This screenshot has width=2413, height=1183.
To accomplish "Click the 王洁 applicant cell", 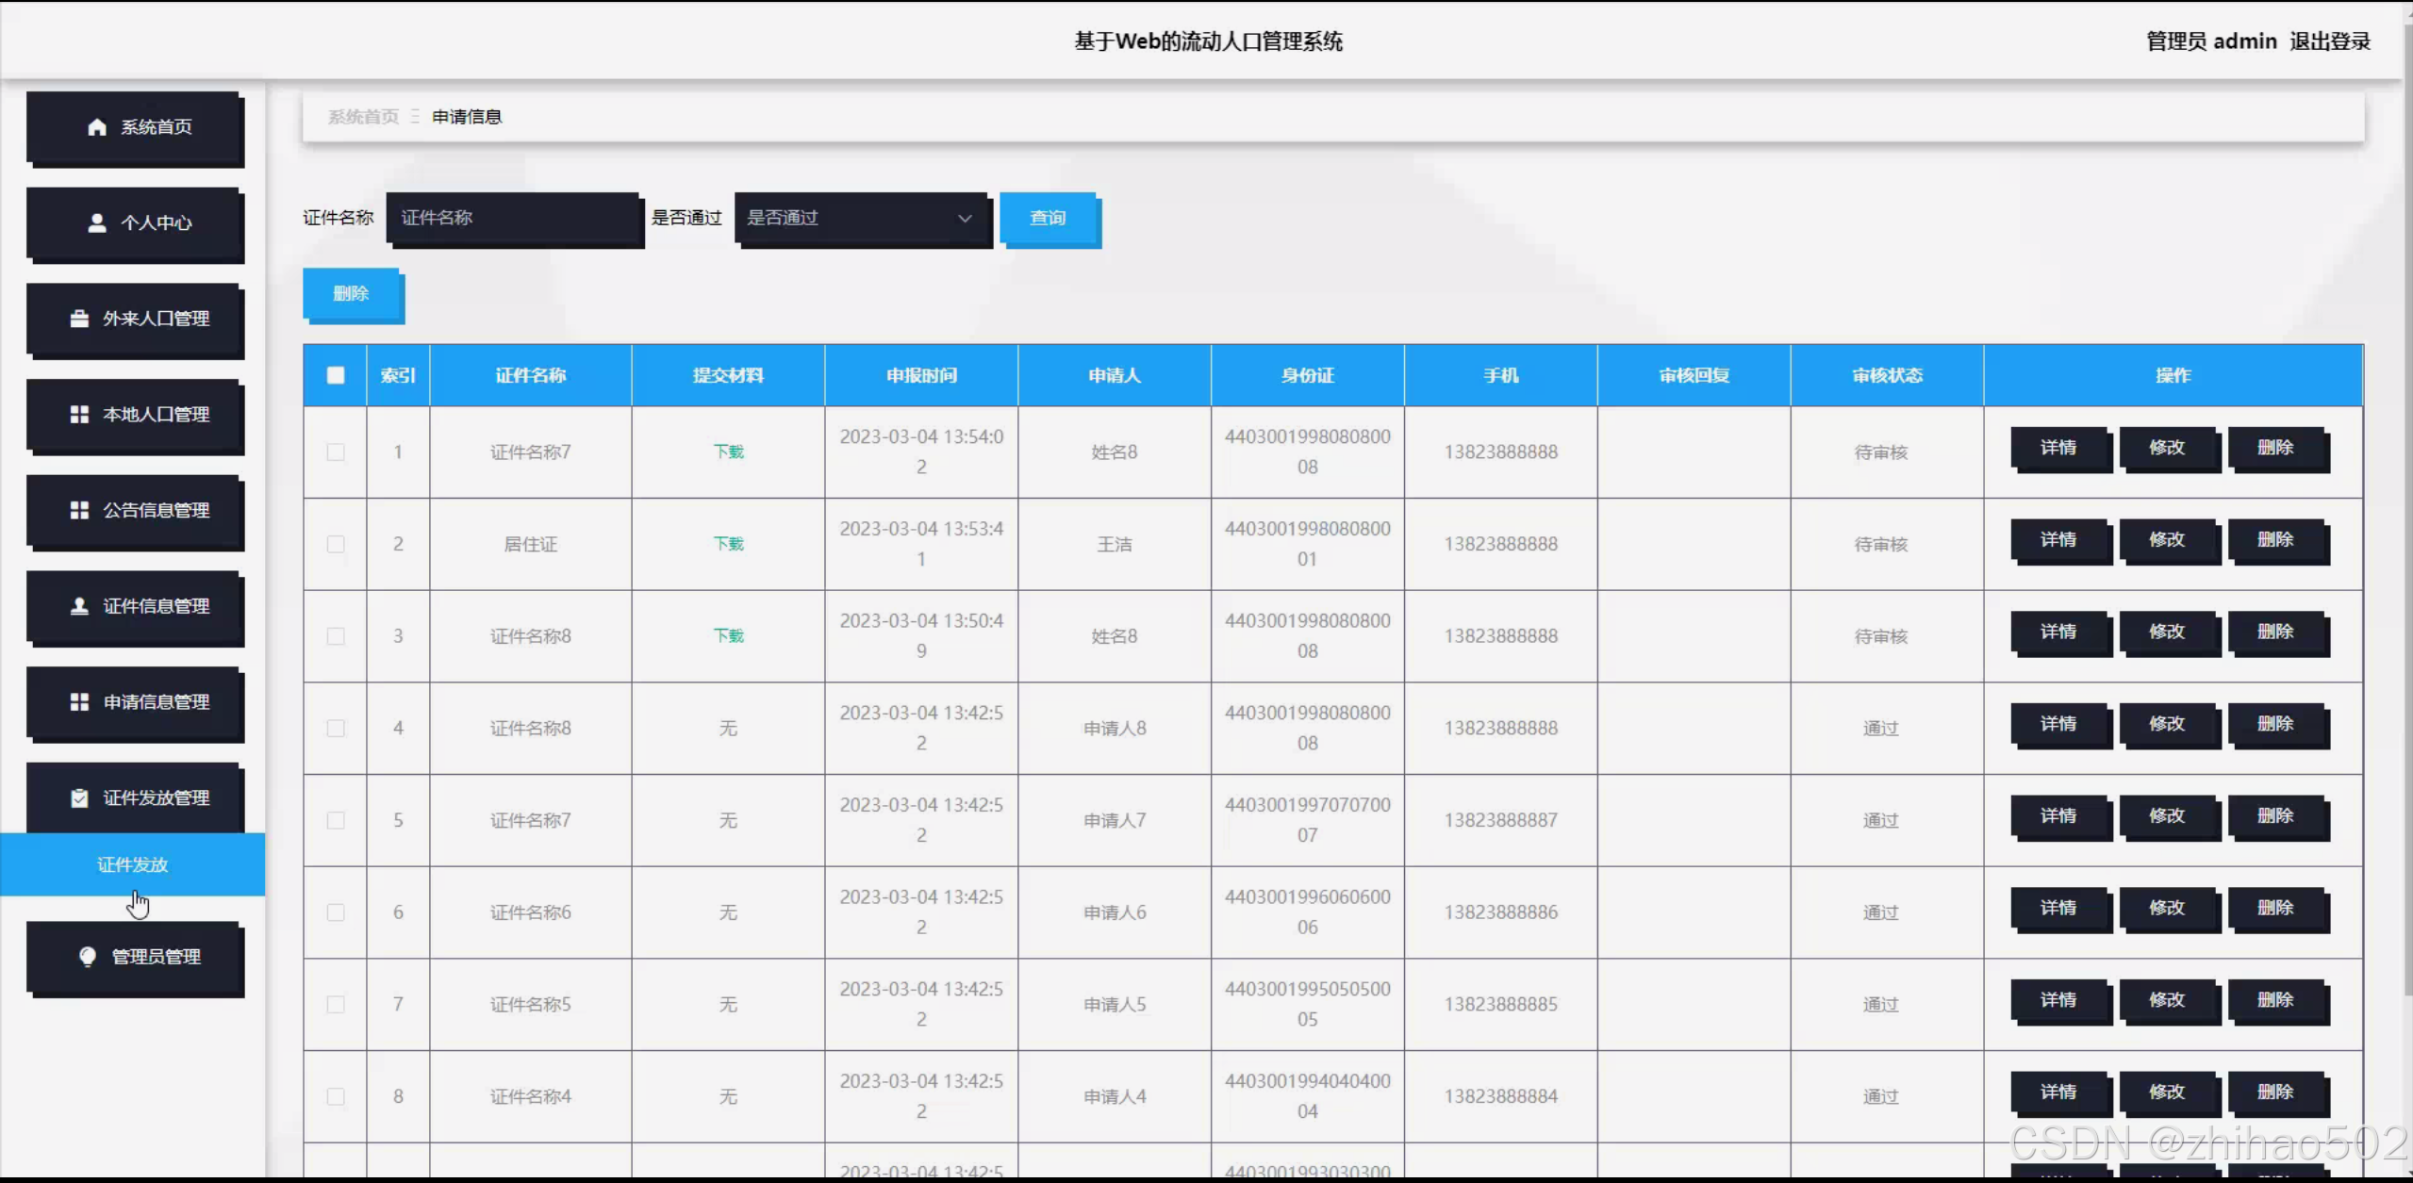I will (1115, 545).
